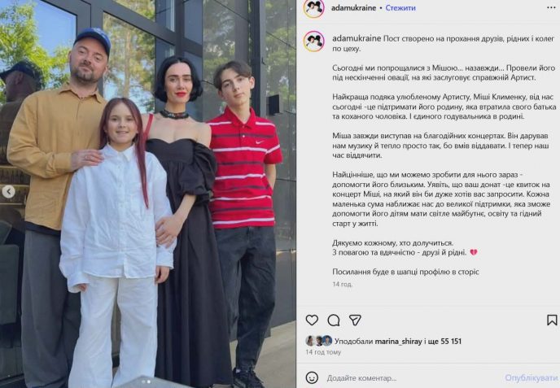560x388 pixels.
Task: Like the post with the heart icon
Action: coord(312,320)
